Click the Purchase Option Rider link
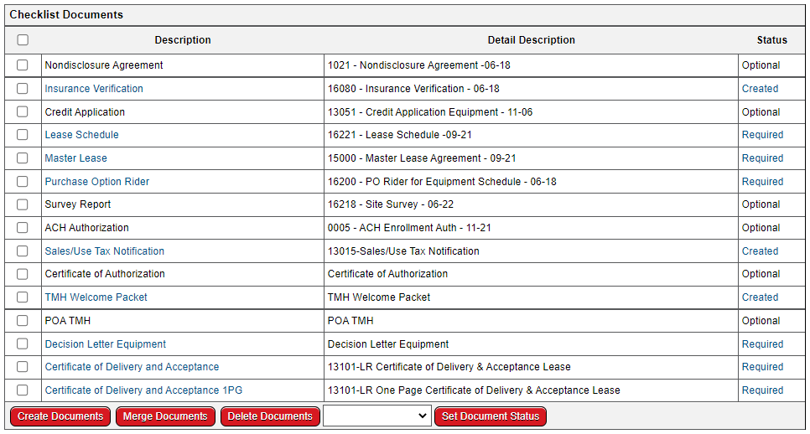The image size is (810, 434). click(96, 182)
